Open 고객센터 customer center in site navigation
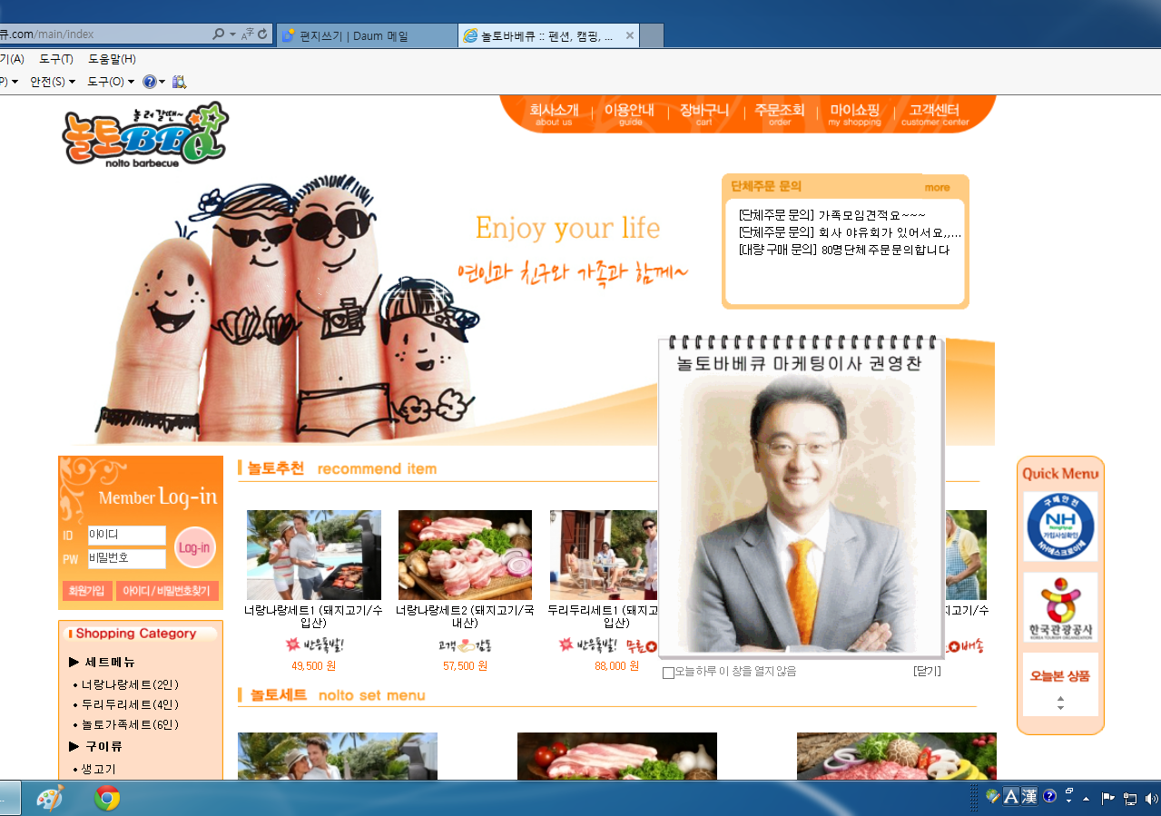Viewport: 1161px width, 816px height. point(934,114)
